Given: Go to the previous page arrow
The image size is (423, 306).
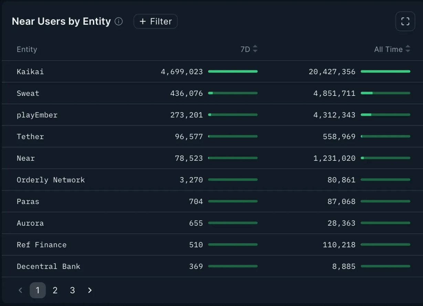Looking at the screenshot, I should point(20,290).
